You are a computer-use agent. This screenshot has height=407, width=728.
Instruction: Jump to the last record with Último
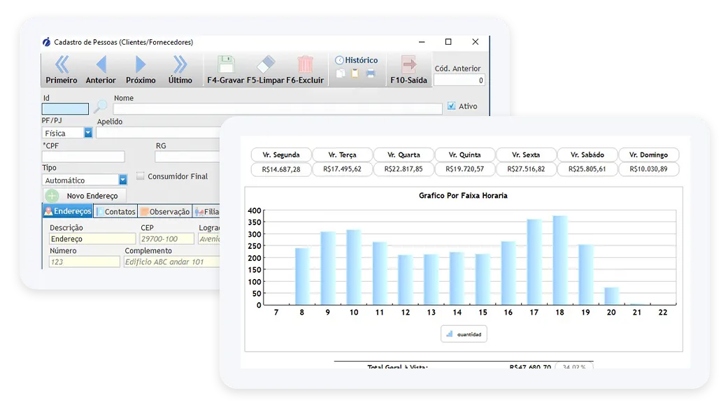coord(180,70)
